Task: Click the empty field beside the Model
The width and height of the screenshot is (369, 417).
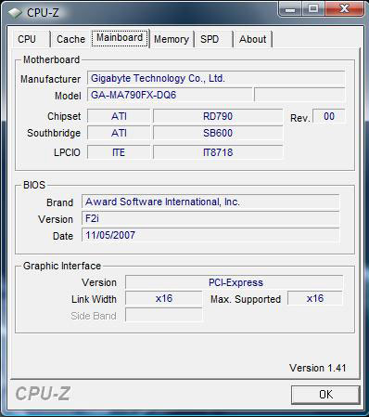Action: click(299, 95)
